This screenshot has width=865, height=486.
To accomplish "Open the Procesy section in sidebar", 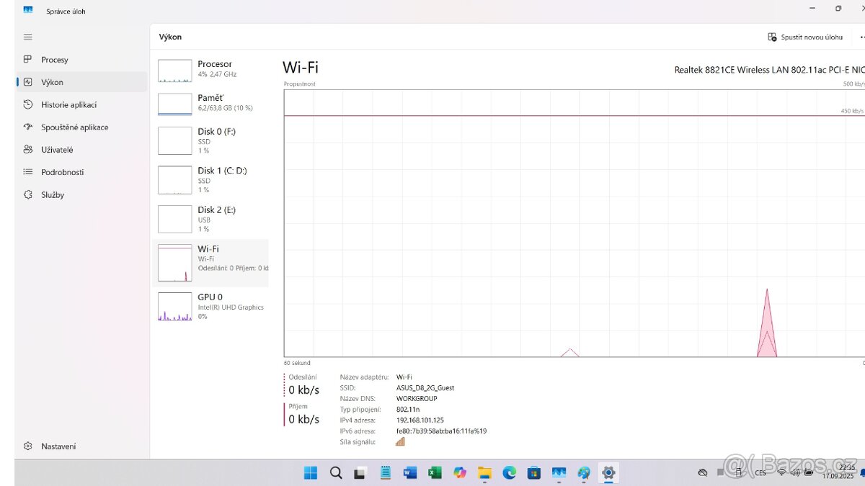I will tap(55, 59).
